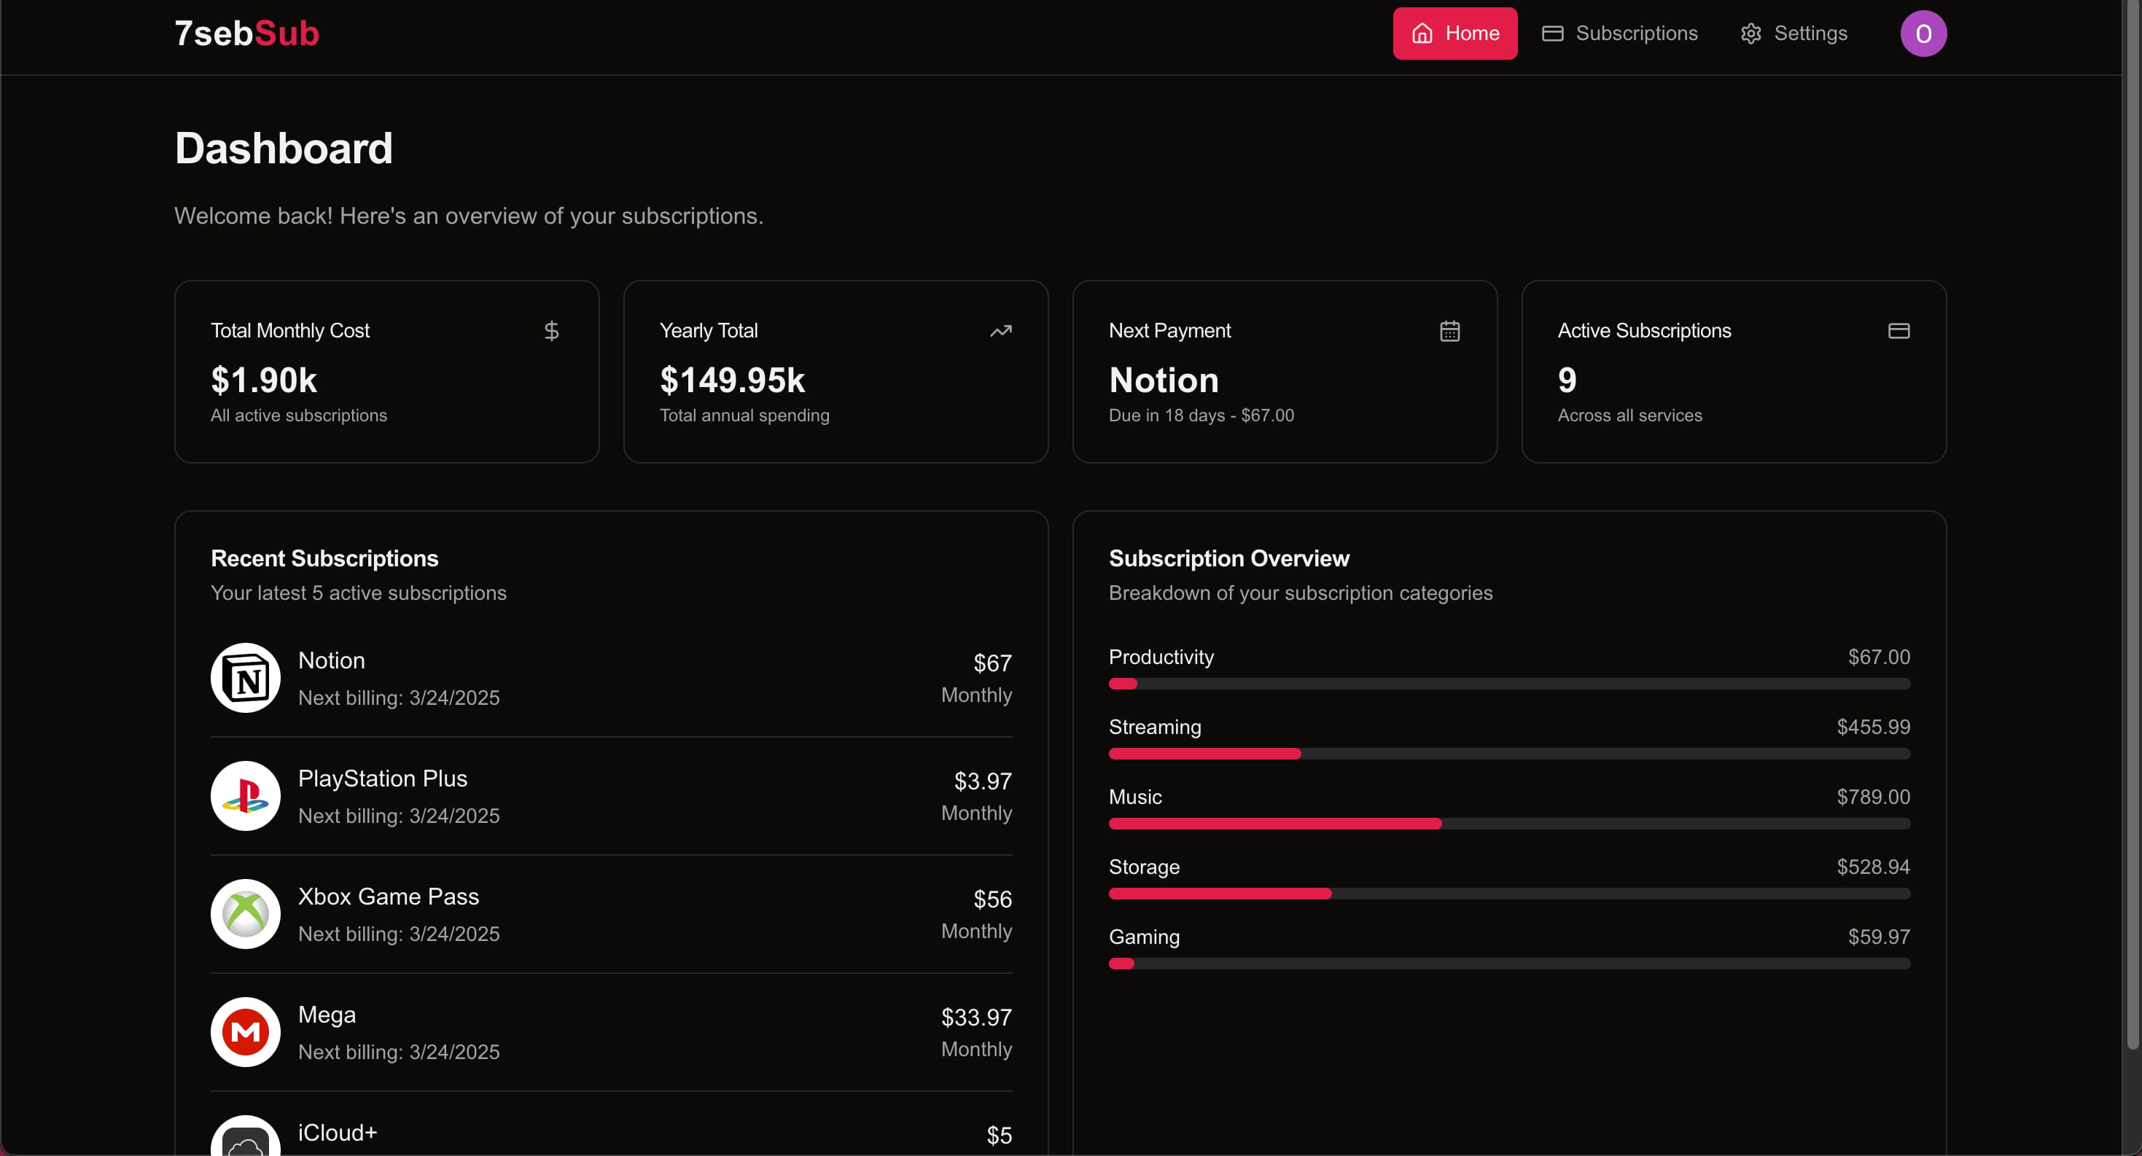Click the iCloud+ logo icon
The height and width of the screenshot is (1156, 2142).
245,1140
